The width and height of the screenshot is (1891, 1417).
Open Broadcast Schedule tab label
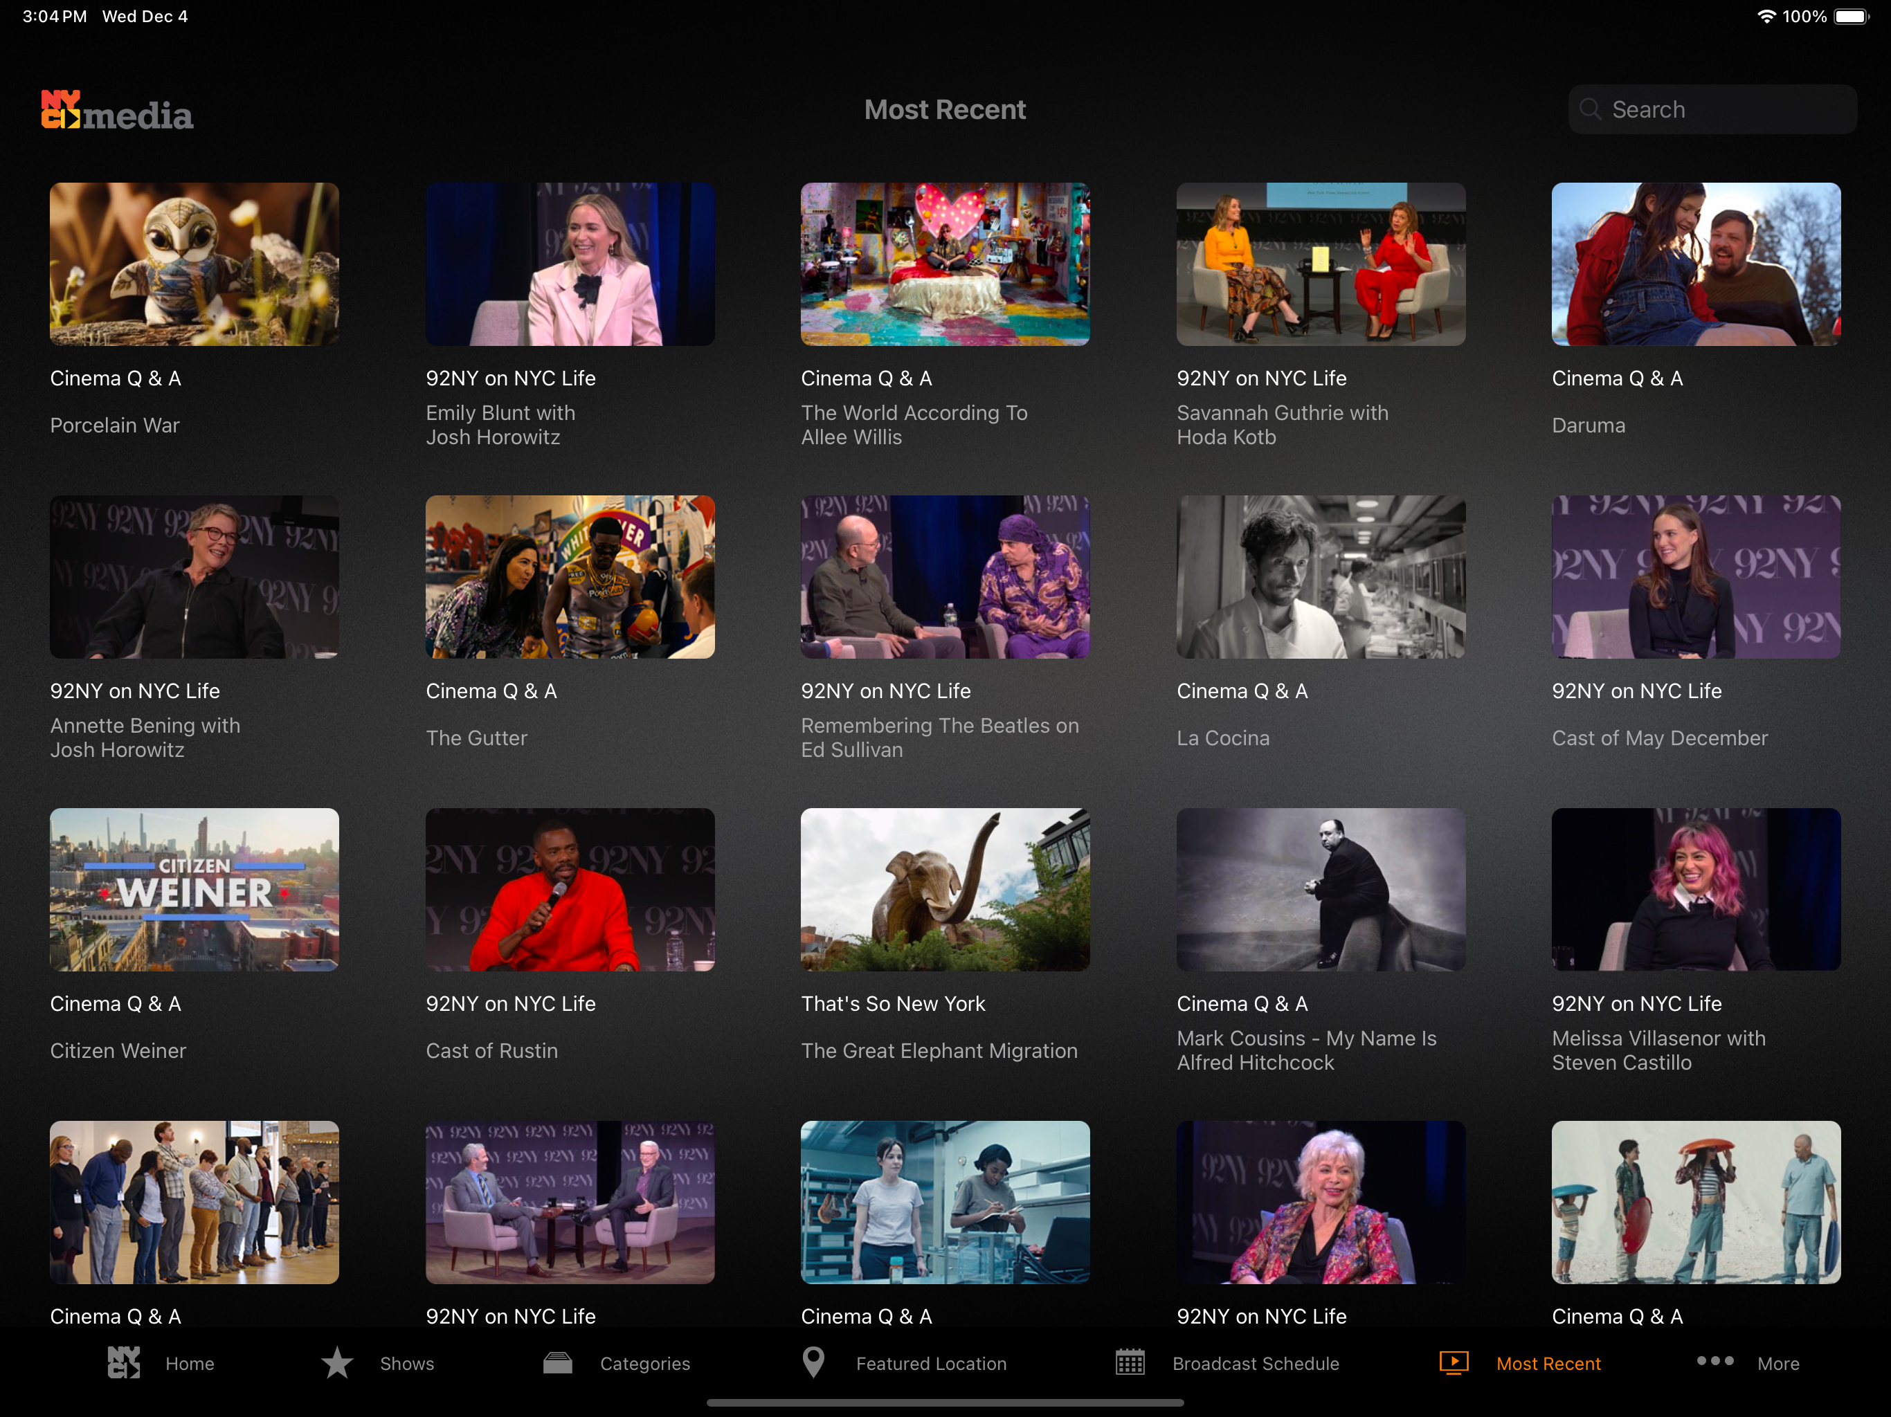click(1256, 1363)
